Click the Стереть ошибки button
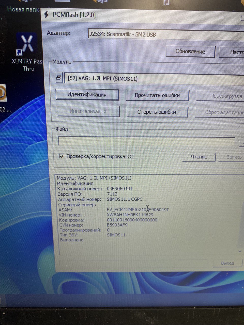The width and height of the screenshot is (244, 325). [157, 112]
